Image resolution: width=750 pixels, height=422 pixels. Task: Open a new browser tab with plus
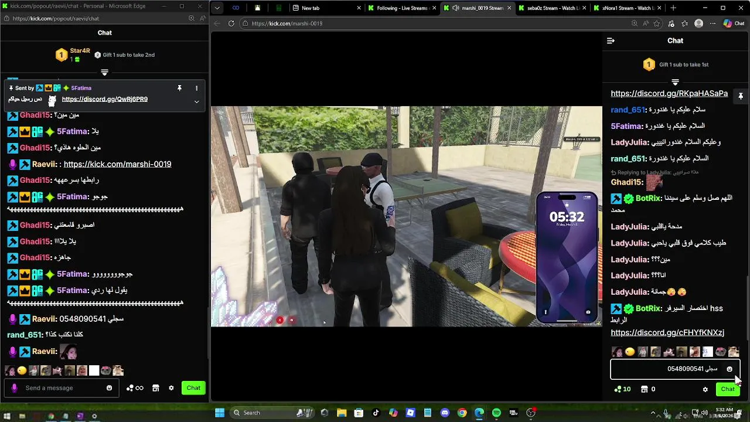pos(673,8)
